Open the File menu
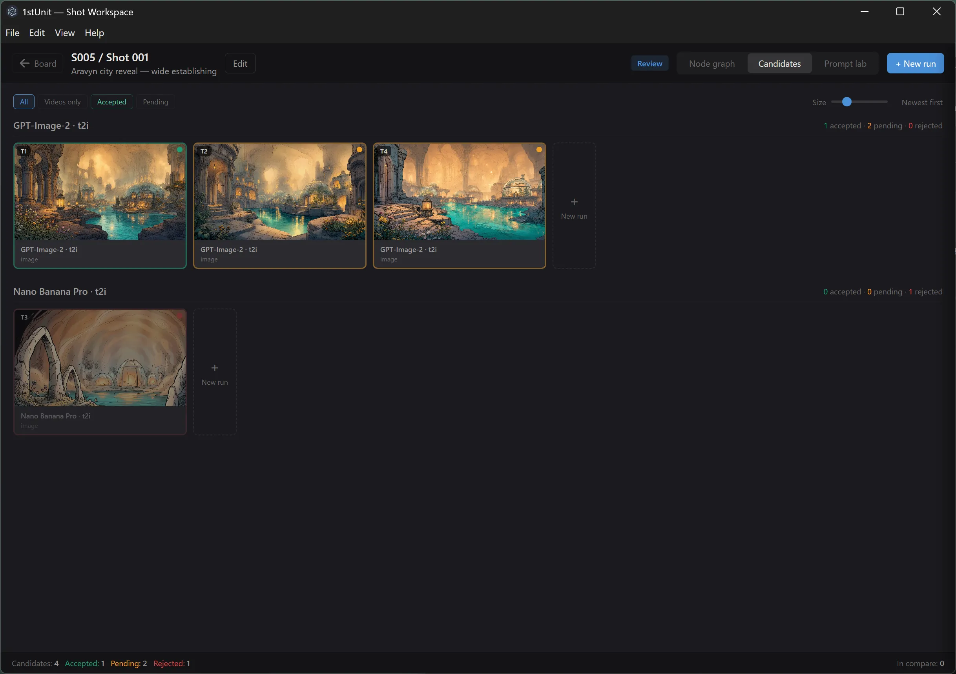Viewport: 956px width, 674px height. pos(13,33)
